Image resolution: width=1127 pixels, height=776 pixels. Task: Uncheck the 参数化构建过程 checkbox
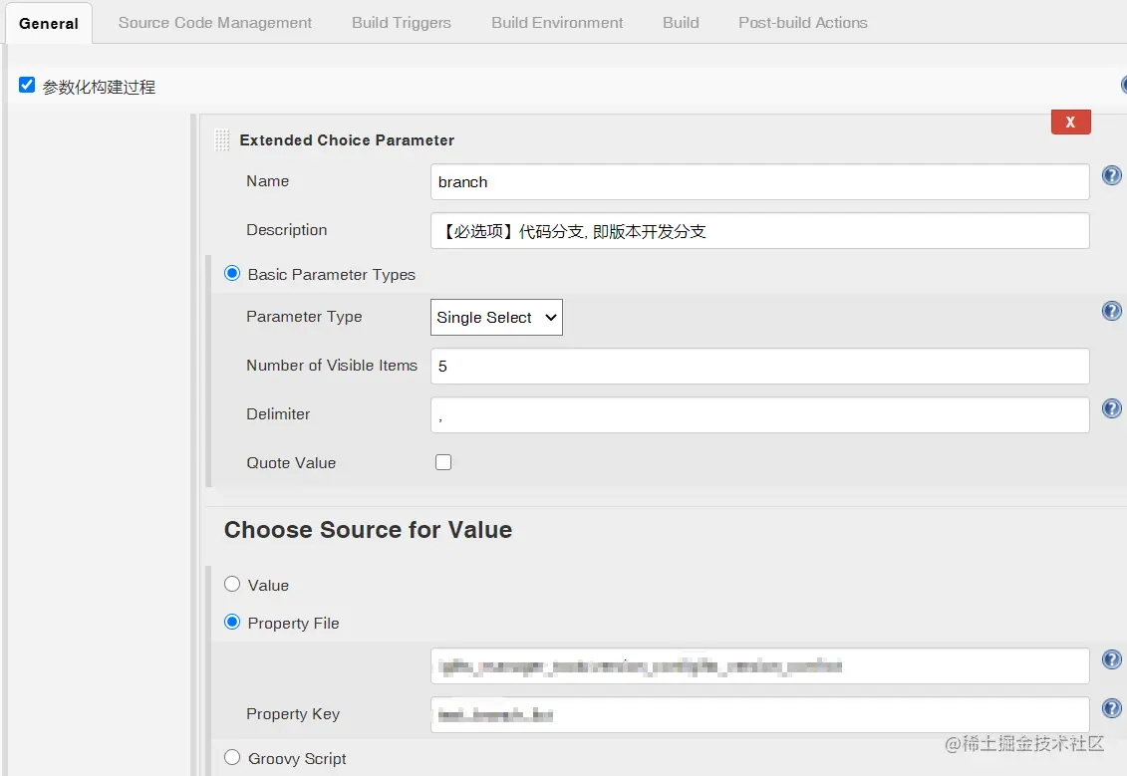(x=27, y=86)
